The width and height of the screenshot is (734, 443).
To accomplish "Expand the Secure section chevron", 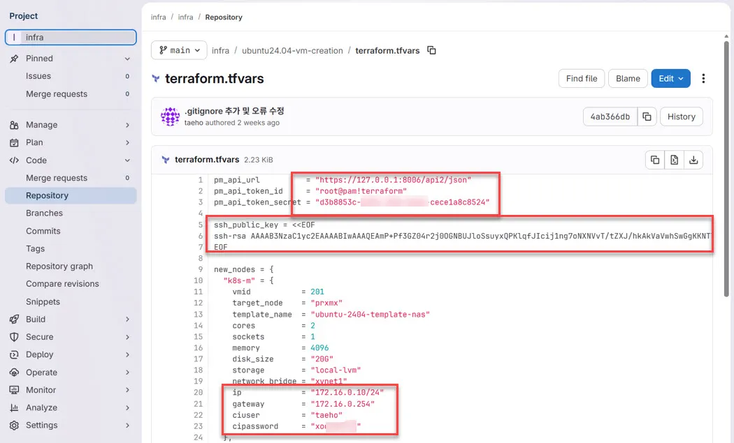I will 127,337.
